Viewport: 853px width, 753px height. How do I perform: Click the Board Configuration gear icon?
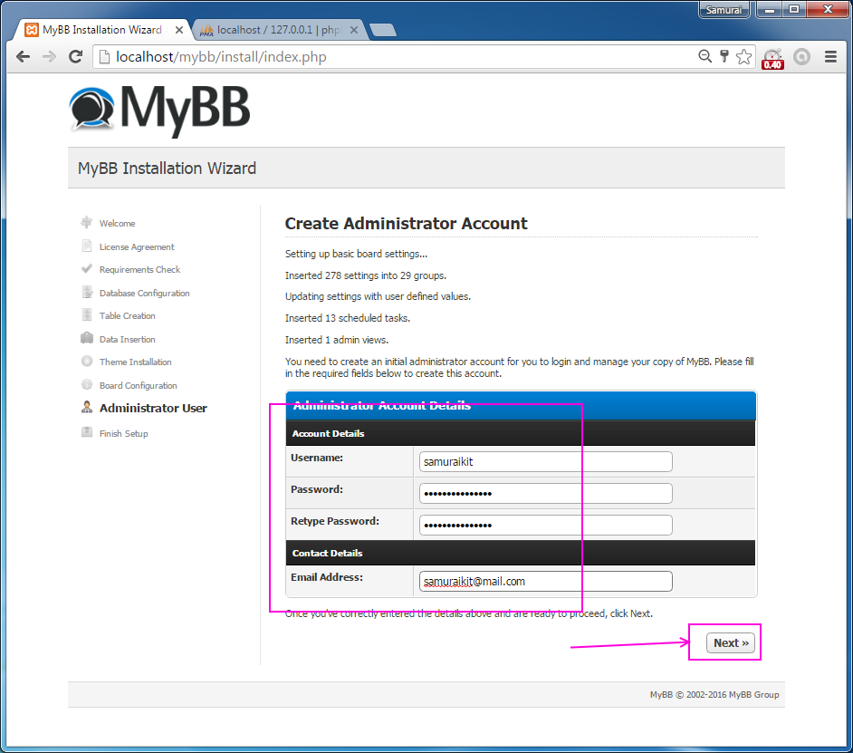point(87,384)
